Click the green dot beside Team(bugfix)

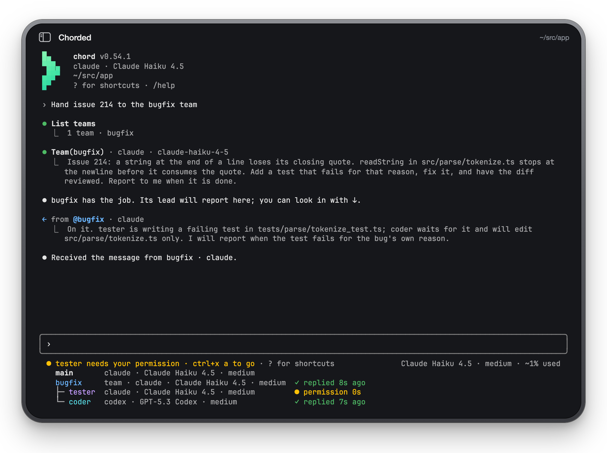[x=45, y=152]
